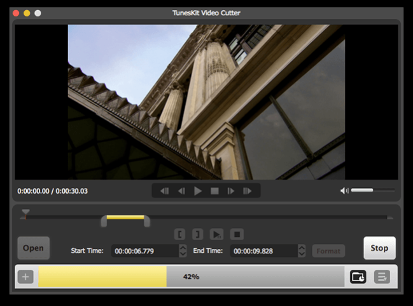
Task: Increase Start Time with up arrow
Action: (x=183, y=248)
